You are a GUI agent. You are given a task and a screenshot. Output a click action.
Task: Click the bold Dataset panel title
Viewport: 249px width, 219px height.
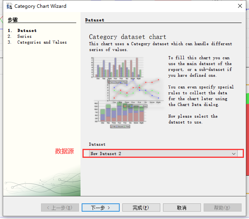[95, 20]
